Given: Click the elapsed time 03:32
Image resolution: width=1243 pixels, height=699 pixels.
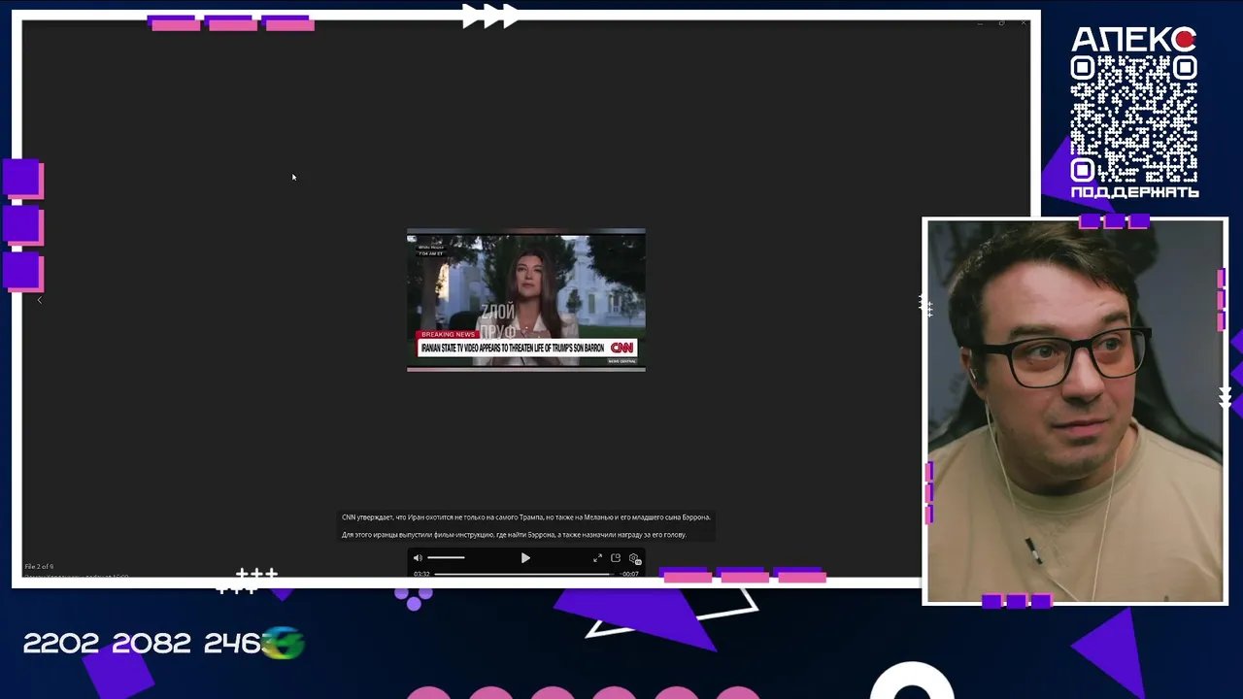Looking at the screenshot, I should tap(421, 574).
